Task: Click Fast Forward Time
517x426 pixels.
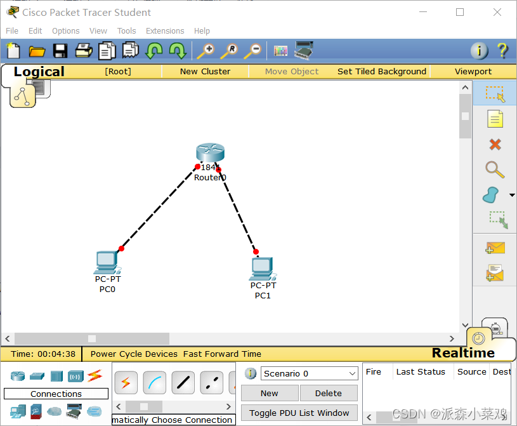Action: click(x=222, y=354)
